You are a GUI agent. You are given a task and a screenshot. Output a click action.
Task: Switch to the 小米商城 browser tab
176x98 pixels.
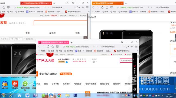click(x=107, y=3)
